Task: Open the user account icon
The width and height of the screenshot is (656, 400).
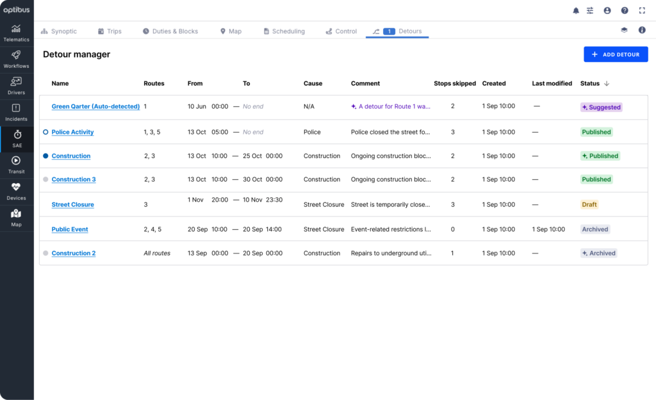Action: pyautogui.click(x=607, y=10)
